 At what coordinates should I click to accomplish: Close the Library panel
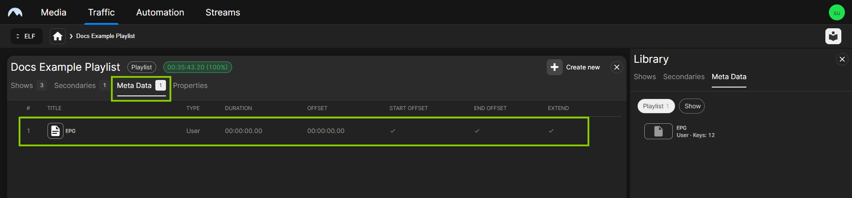click(842, 59)
